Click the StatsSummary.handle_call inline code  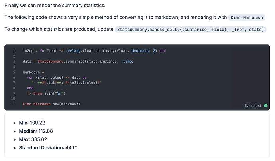(191, 29)
